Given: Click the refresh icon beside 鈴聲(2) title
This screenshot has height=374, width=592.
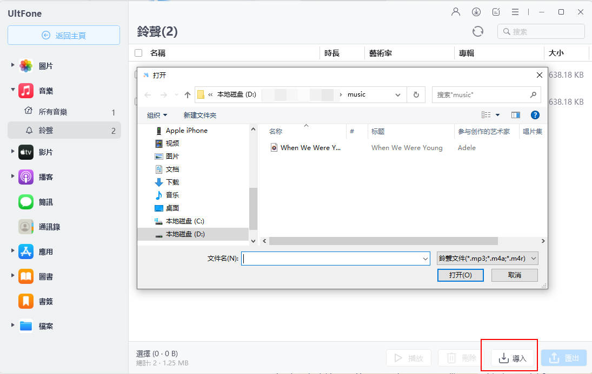Looking at the screenshot, I should (x=478, y=31).
